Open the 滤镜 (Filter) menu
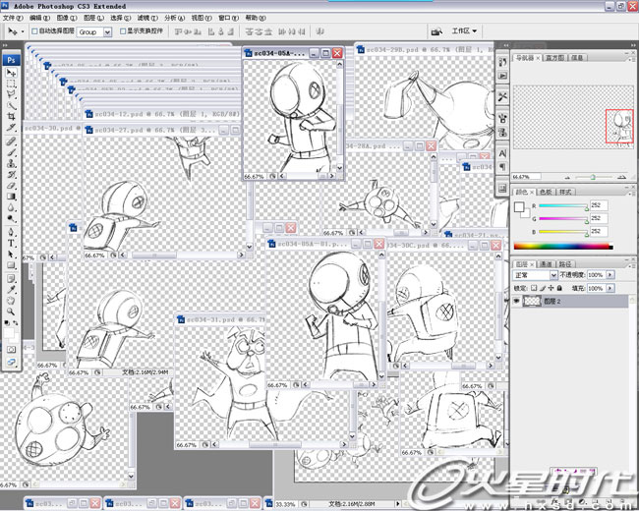This screenshot has height=511, width=639. pos(147,18)
